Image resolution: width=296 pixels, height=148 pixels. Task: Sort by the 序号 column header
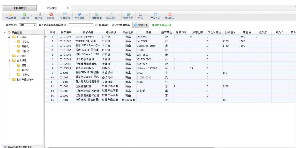[52, 32]
